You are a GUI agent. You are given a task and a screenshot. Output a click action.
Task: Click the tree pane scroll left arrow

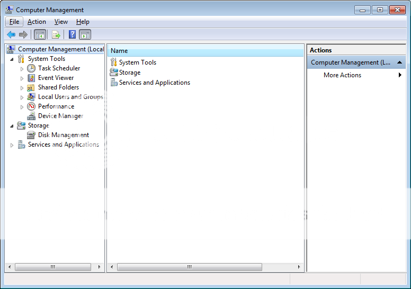(10, 267)
